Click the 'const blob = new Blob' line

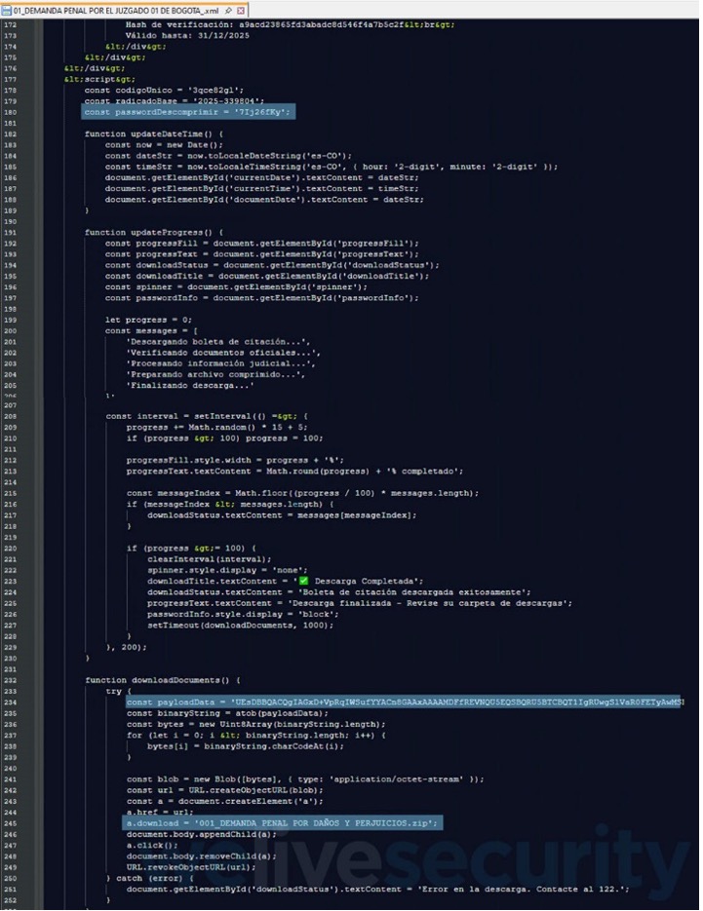point(304,779)
